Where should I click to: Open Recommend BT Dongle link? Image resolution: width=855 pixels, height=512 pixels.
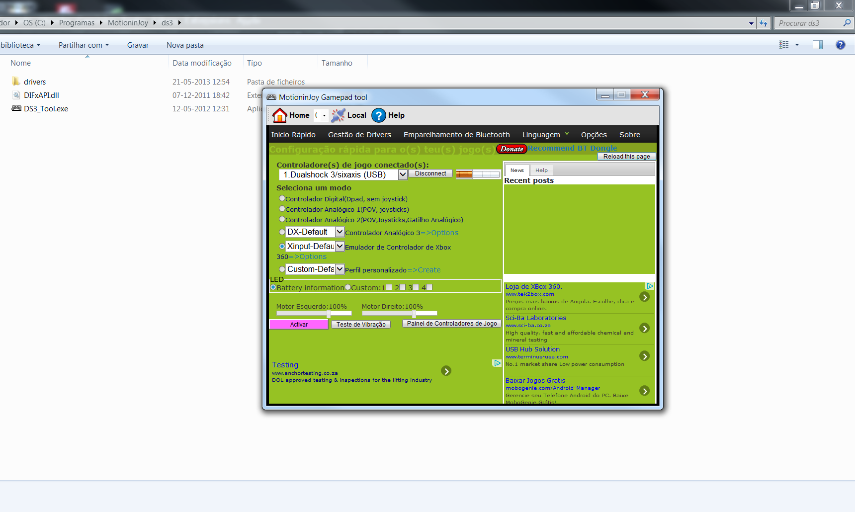pos(572,148)
